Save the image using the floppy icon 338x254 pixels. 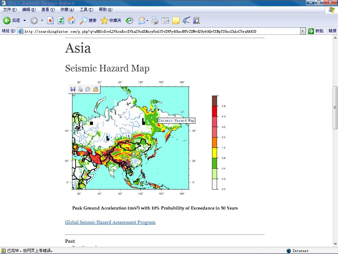click(73, 89)
